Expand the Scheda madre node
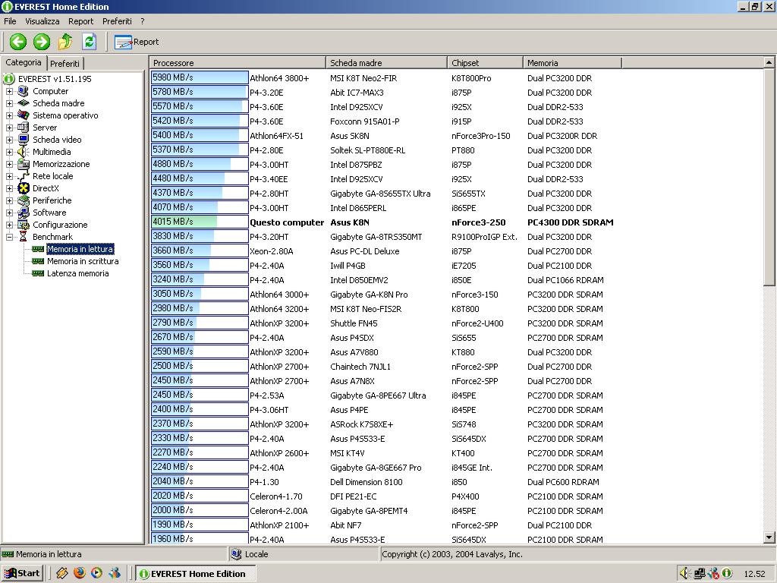The width and height of the screenshot is (777, 583). [9, 103]
